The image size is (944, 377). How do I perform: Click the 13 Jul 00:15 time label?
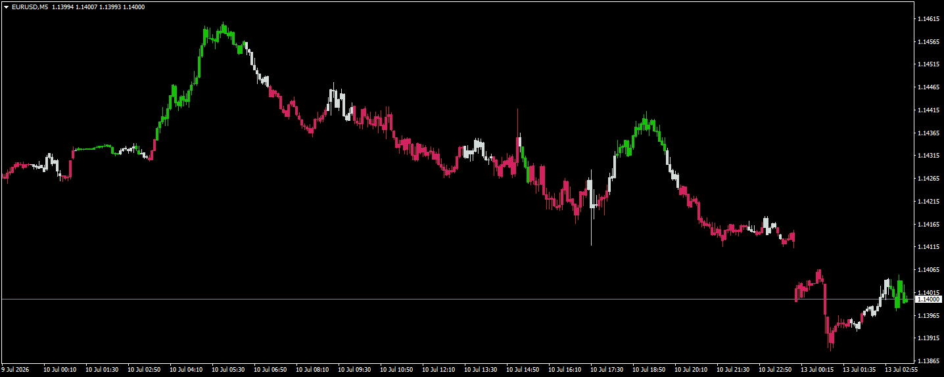point(817,370)
